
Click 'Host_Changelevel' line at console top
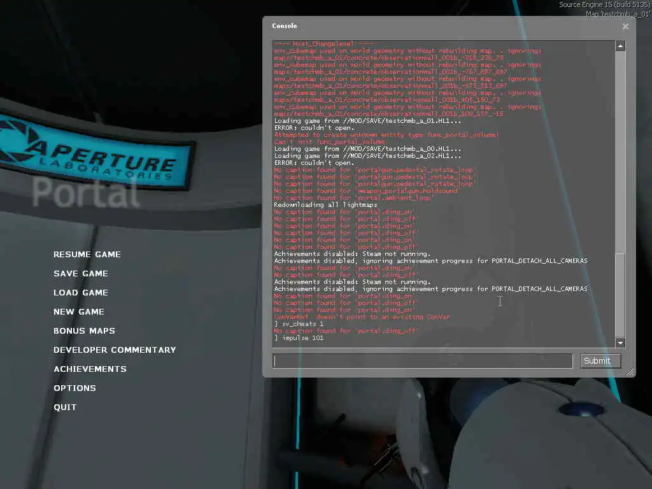click(324, 44)
